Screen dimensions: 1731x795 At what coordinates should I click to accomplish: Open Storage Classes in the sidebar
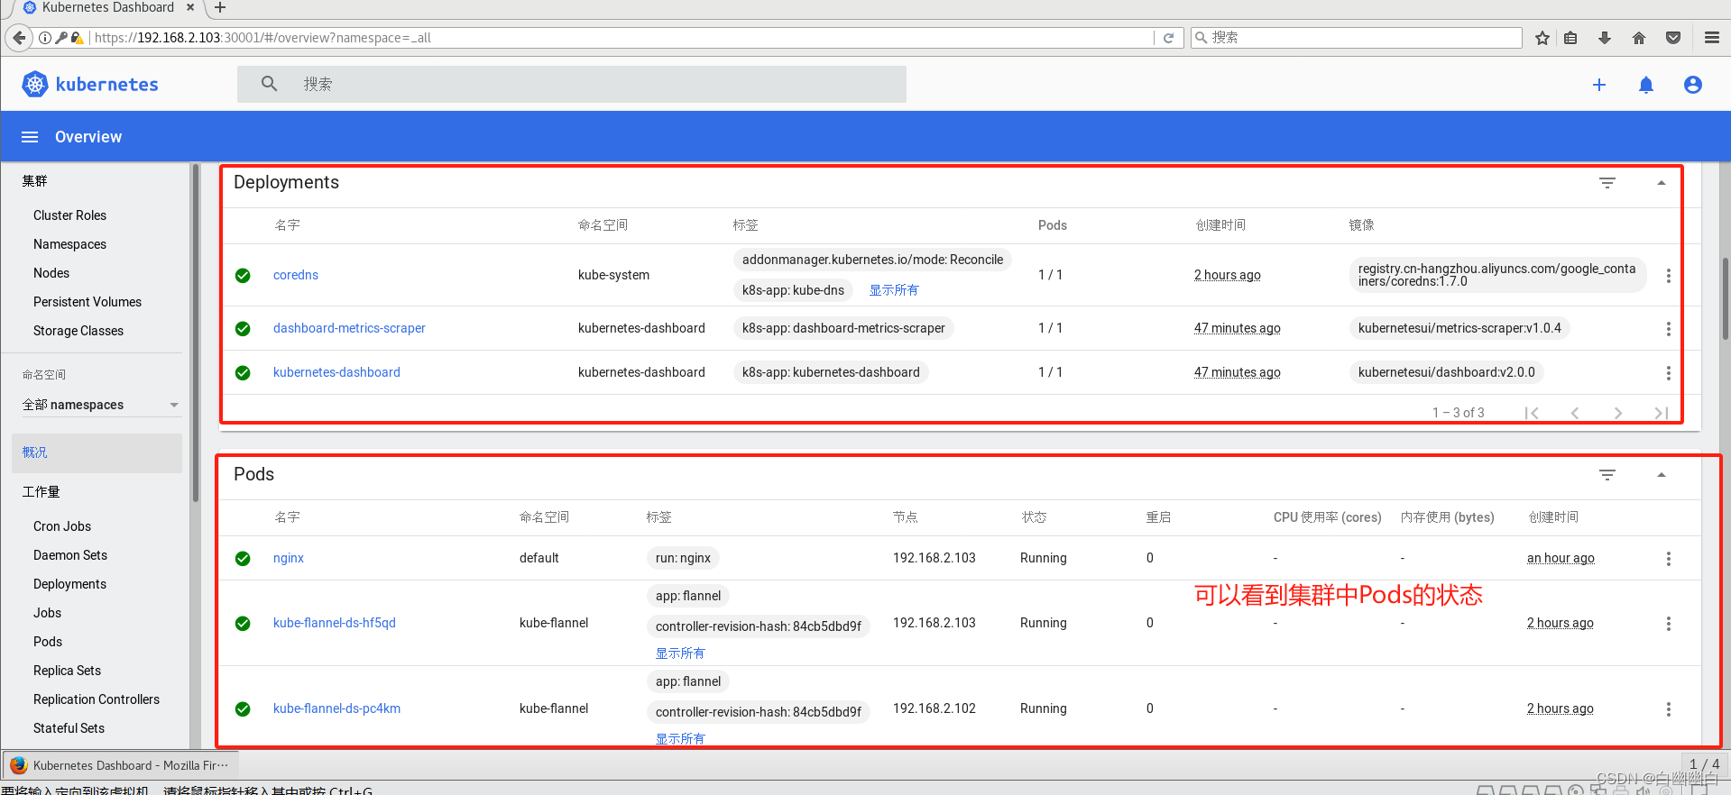pos(78,331)
